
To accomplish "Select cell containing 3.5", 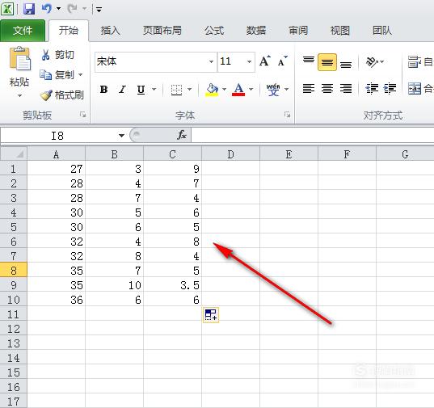I will (172, 284).
